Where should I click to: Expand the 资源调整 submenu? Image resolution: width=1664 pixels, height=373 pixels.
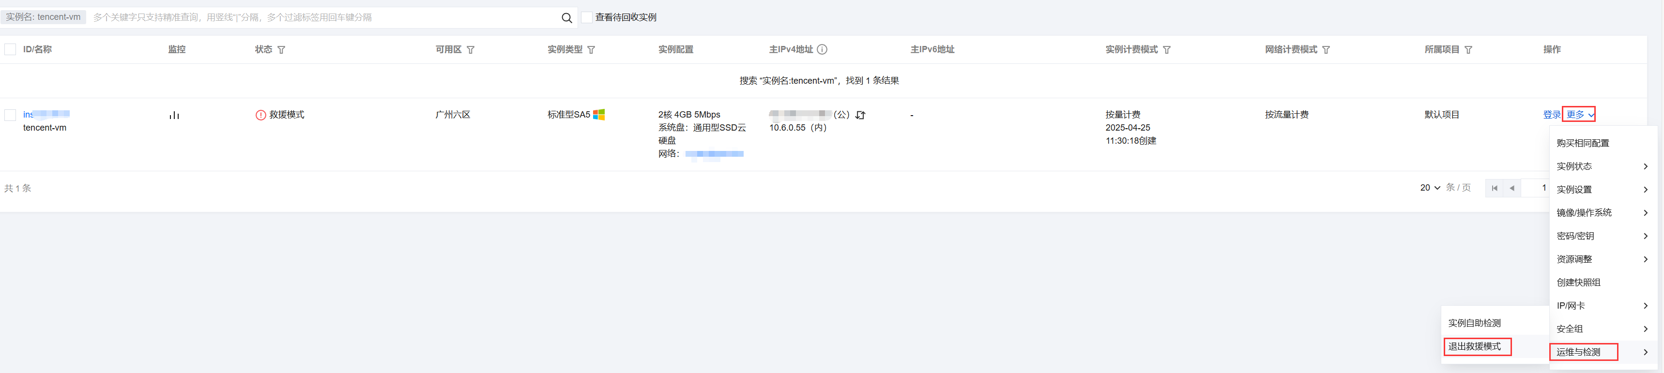[1602, 259]
